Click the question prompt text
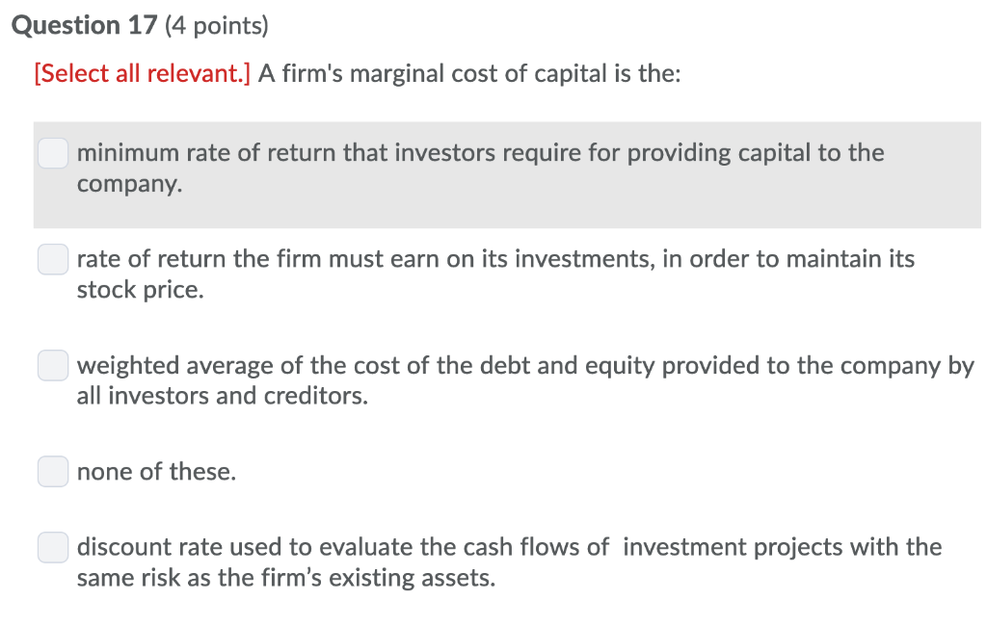 (467, 73)
